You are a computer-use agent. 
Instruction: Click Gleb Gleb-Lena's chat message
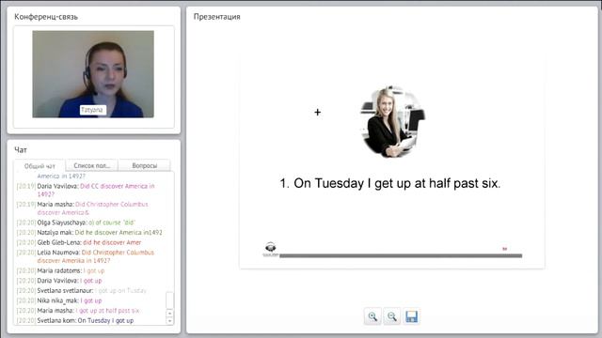tap(79, 242)
